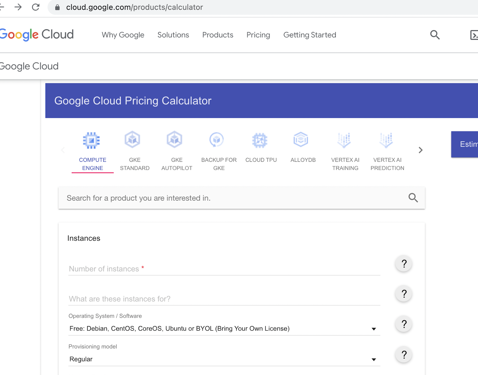478x375 pixels.
Task: Click the browser address bar URL
Action: coord(134,7)
